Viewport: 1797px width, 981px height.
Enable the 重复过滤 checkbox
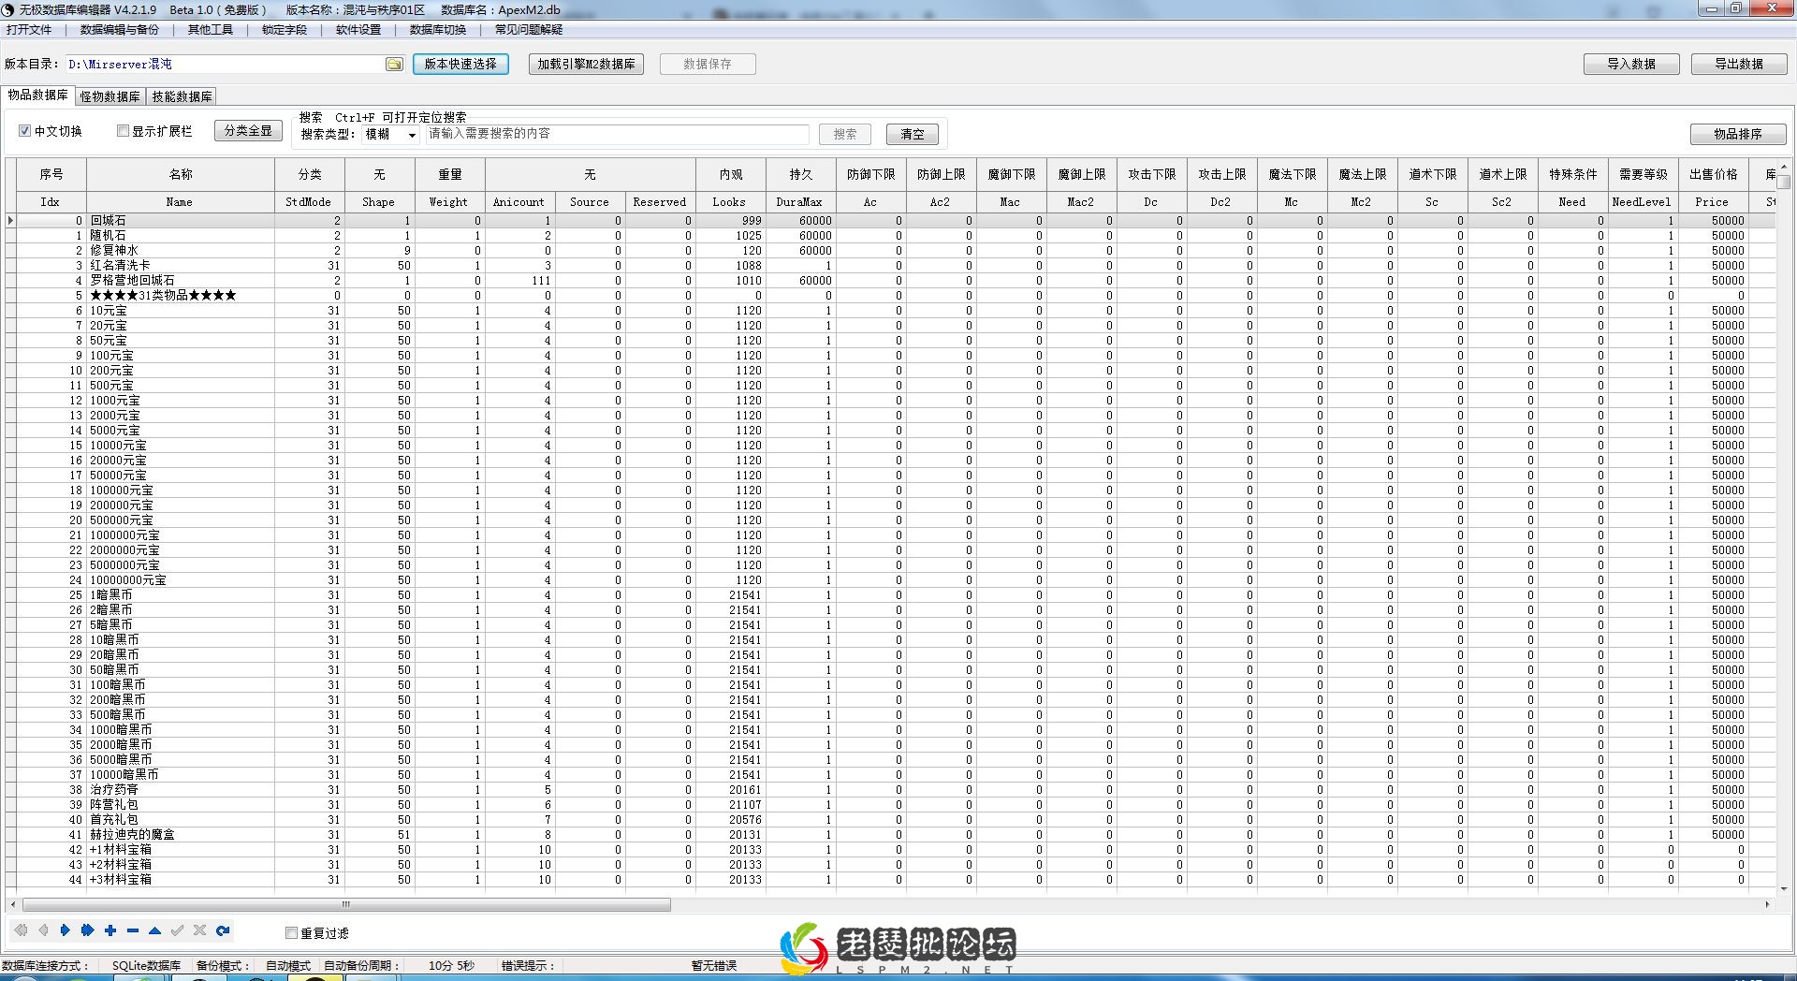click(x=291, y=932)
